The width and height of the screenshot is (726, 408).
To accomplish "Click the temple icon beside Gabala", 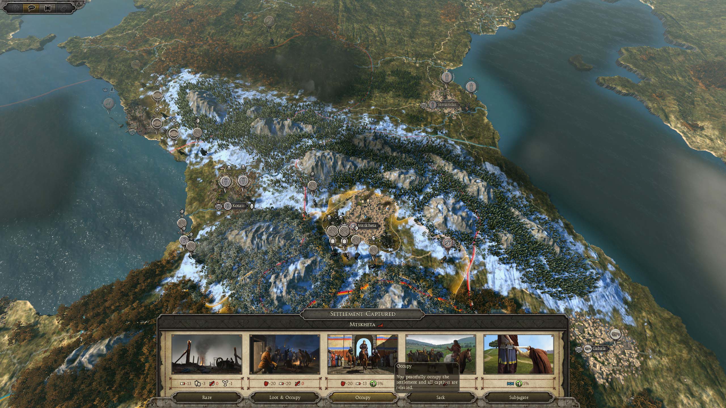I will pos(579,349).
